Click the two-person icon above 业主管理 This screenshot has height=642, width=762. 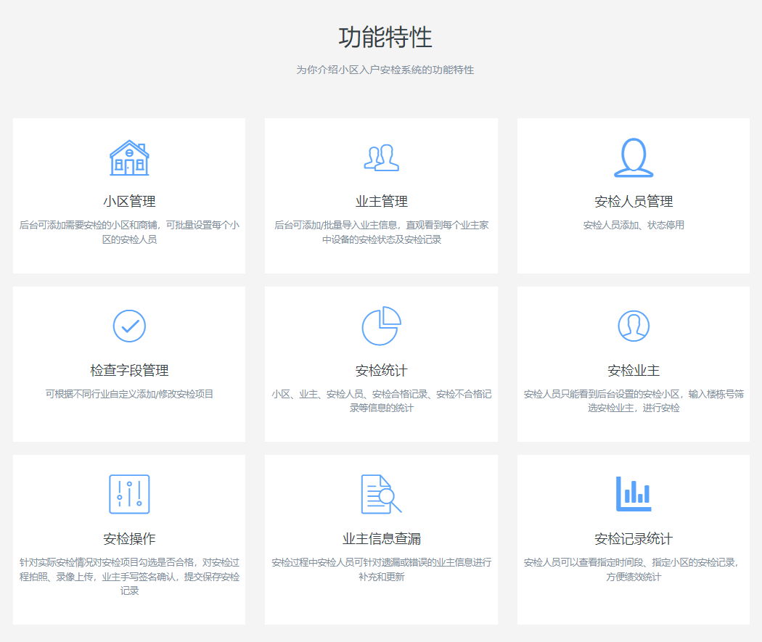coord(381,157)
